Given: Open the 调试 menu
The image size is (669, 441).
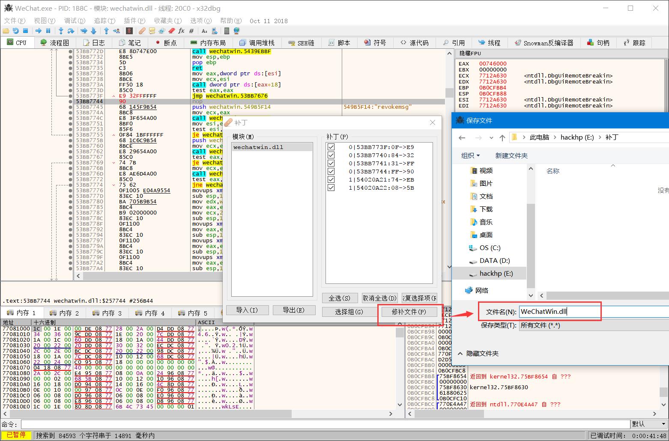Looking at the screenshot, I should click(75, 21).
